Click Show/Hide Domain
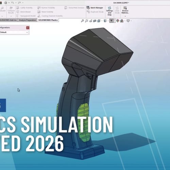The image size is (170, 170). click(74, 8)
